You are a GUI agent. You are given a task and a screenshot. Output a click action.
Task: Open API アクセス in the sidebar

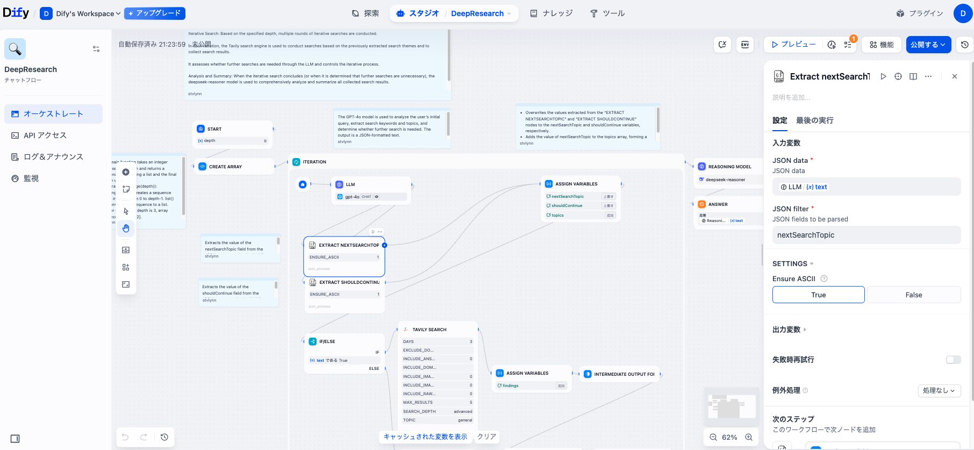(53, 135)
